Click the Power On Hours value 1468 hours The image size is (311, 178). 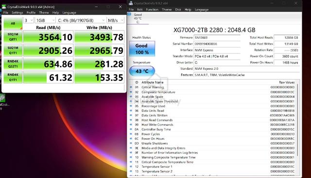287,63
